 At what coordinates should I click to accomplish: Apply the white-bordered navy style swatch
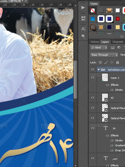coord(101,19)
